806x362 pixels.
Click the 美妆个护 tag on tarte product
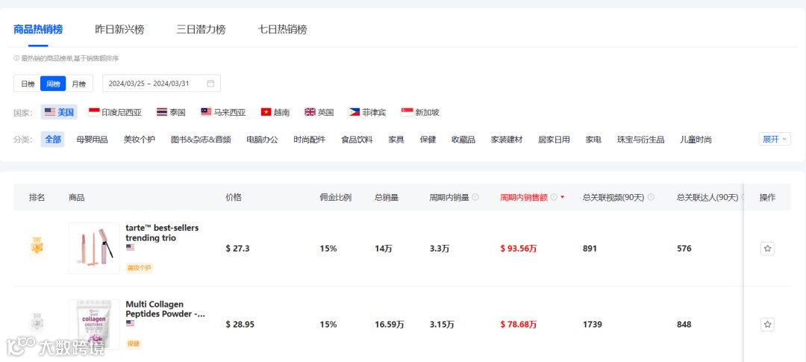click(x=140, y=268)
